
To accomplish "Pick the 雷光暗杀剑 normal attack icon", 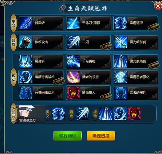I will [x=121, y=42].
